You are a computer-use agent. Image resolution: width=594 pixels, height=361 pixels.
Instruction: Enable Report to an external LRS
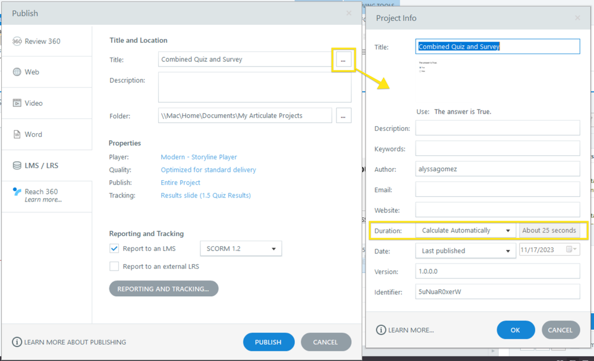click(x=114, y=266)
